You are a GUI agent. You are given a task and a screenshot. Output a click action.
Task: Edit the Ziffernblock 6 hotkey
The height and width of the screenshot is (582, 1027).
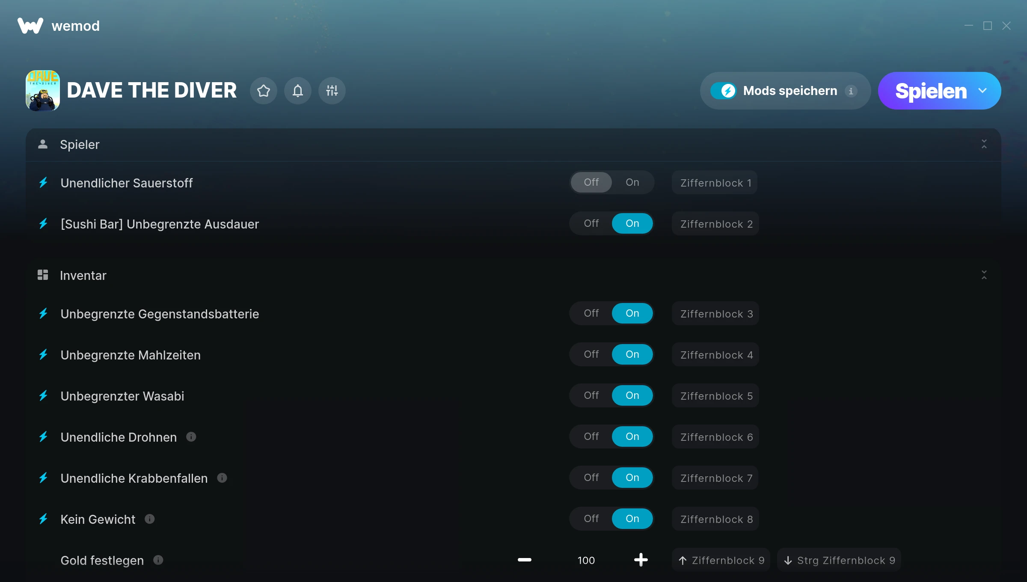716,437
